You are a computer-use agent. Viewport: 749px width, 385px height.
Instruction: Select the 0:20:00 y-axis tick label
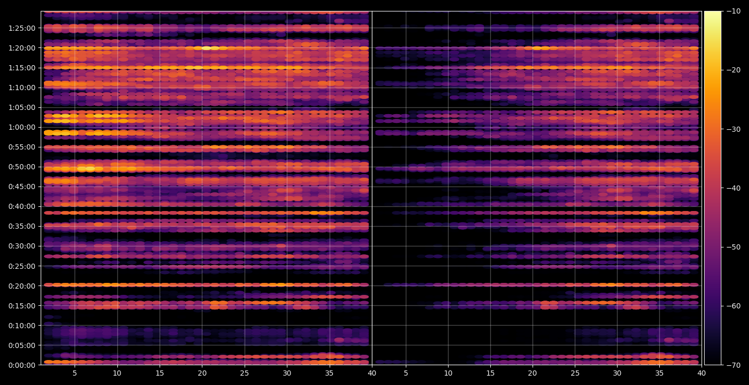click(22, 286)
